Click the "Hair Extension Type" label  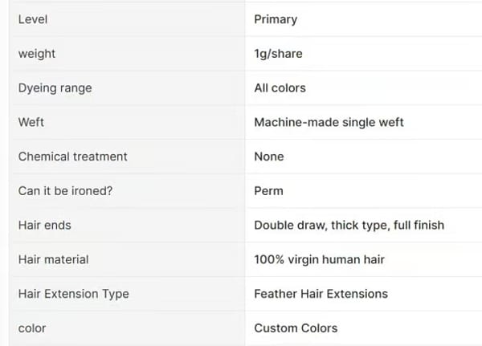click(73, 294)
